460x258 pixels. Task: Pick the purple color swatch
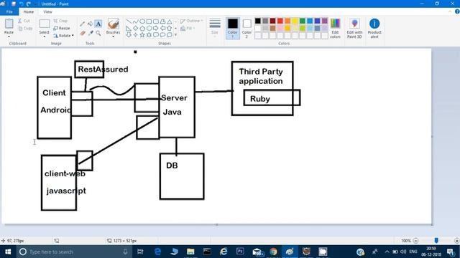pos(324,21)
